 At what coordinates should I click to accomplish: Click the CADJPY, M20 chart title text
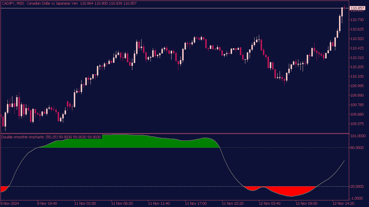point(69,3)
